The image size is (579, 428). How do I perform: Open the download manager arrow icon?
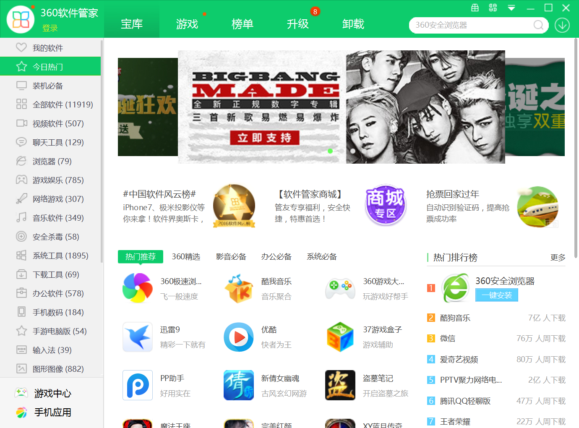coord(562,25)
